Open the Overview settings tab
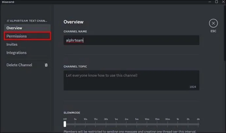Screen dimensions: 226x133 pyautogui.click(x=27, y=28)
